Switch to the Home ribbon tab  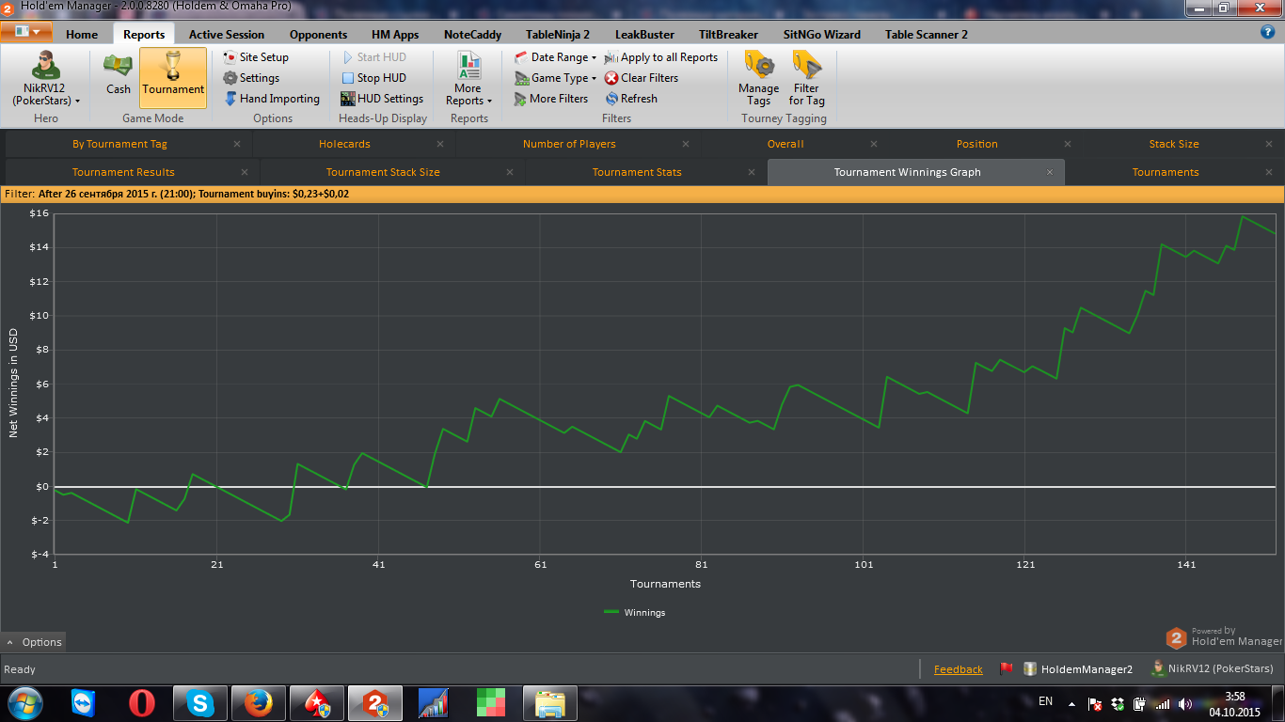[82, 34]
